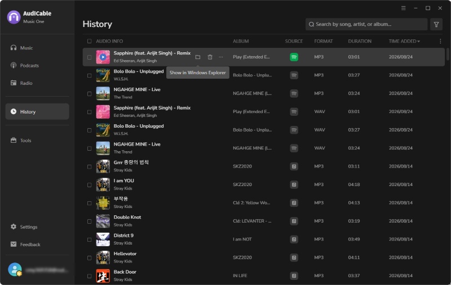Click the 부작용 track title
This screenshot has height=285, width=451.
(x=121, y=198)
